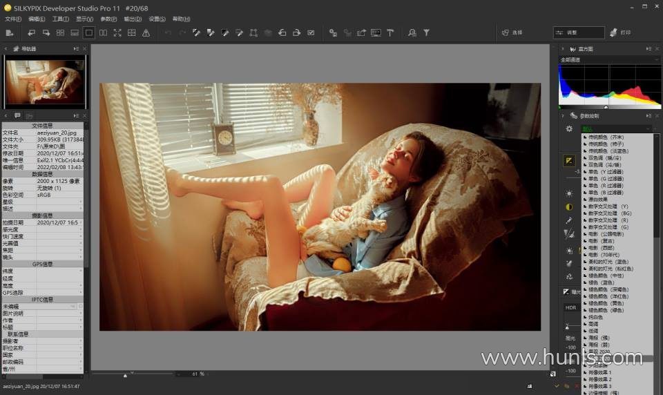Click the redo arrow in the toolbar

pos(182,32)
